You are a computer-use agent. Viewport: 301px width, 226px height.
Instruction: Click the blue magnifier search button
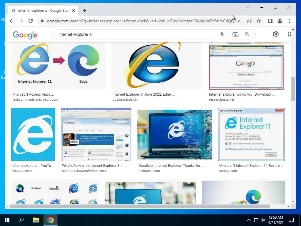pyautogui.click(x=247, y=34)
